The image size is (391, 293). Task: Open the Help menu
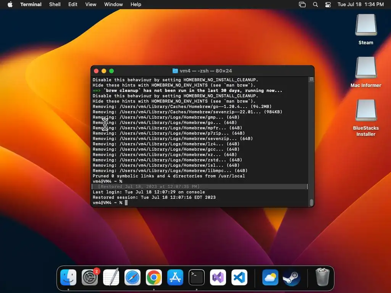click(136, 4)
